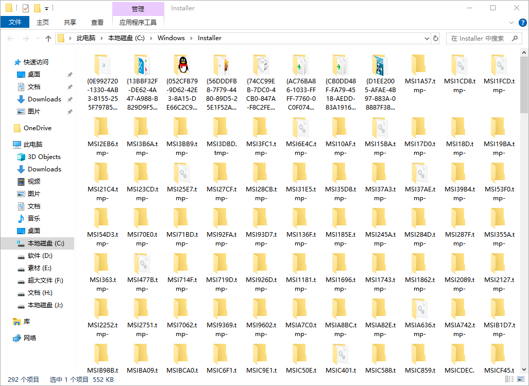Open the QQ penguin folder {052CFB79
Image resolution: width=529 pixels, height=386 pixels.
[182, 65]
